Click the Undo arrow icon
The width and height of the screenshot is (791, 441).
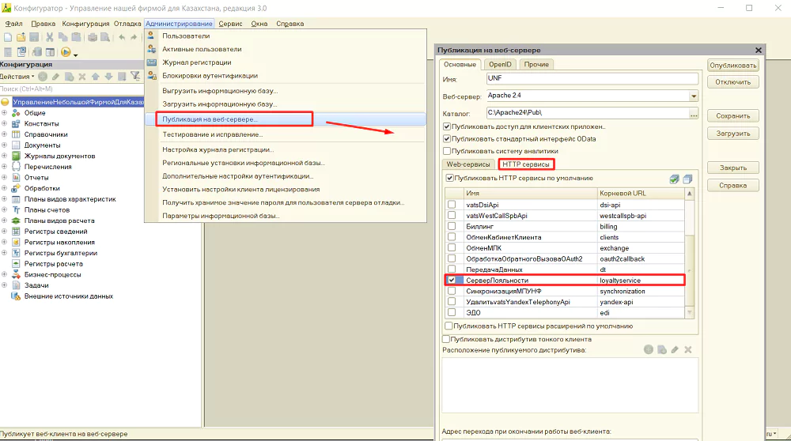click(122, 37)
